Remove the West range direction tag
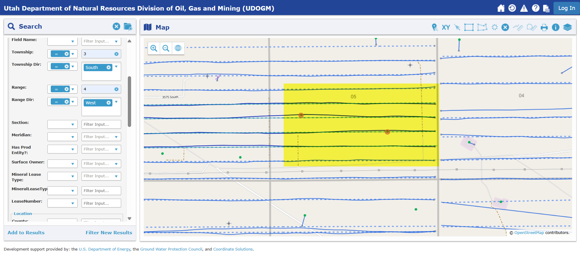580x262 pixels. click(x=108, y=103)
